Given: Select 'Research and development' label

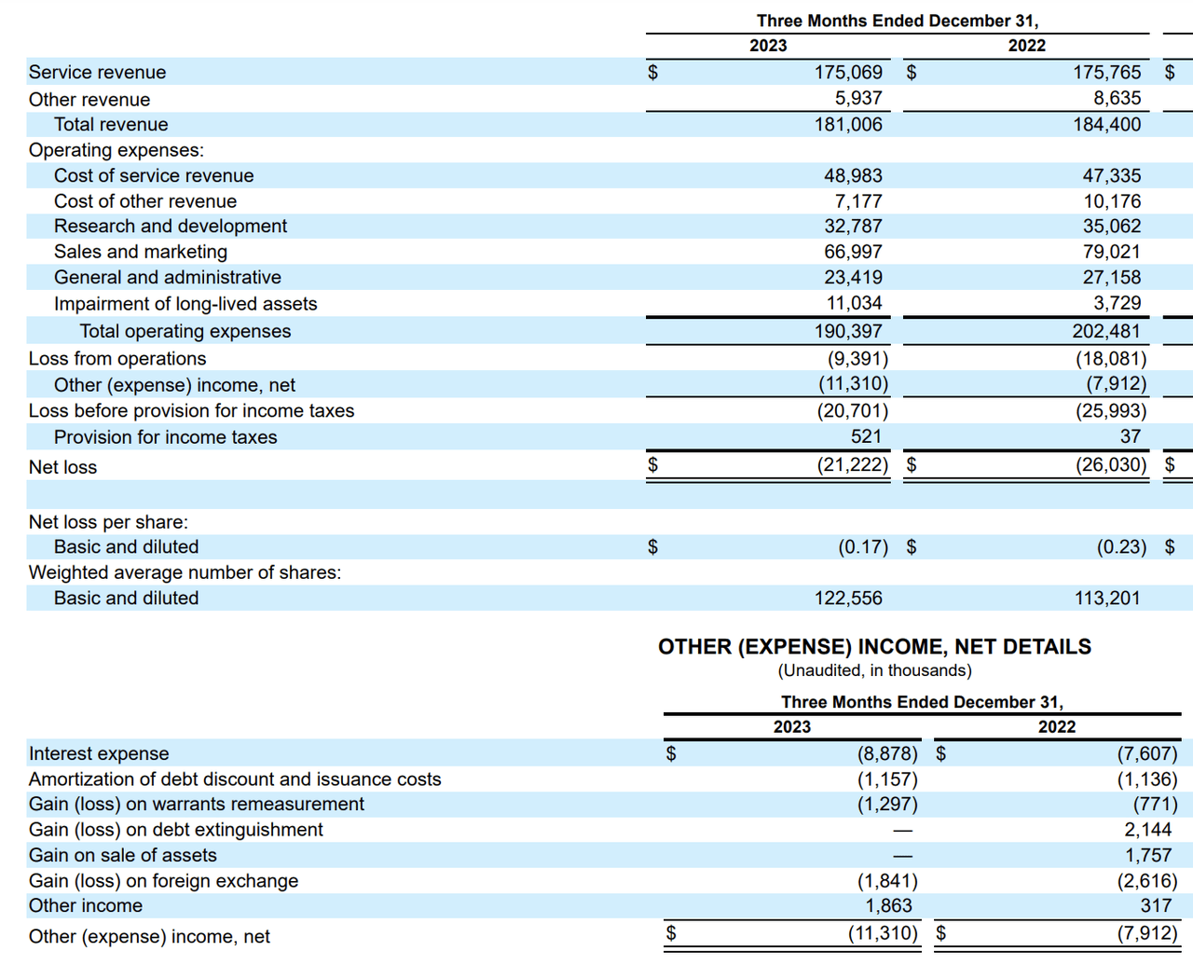Looking at the screenshot, I should coord(171,226).
